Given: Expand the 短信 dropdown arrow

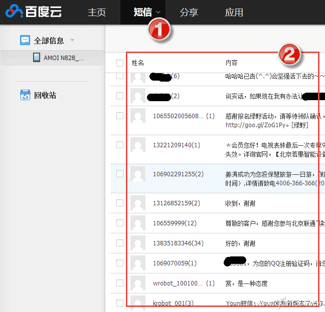Looking at the screenshot, I should coord(158,12).
